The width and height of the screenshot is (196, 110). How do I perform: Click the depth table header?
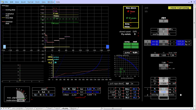[44, 89]
